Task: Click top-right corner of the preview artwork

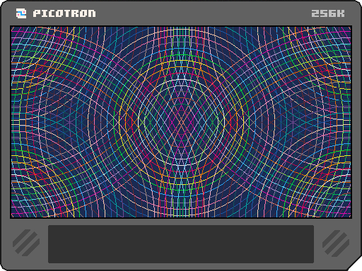Action: 350,28
